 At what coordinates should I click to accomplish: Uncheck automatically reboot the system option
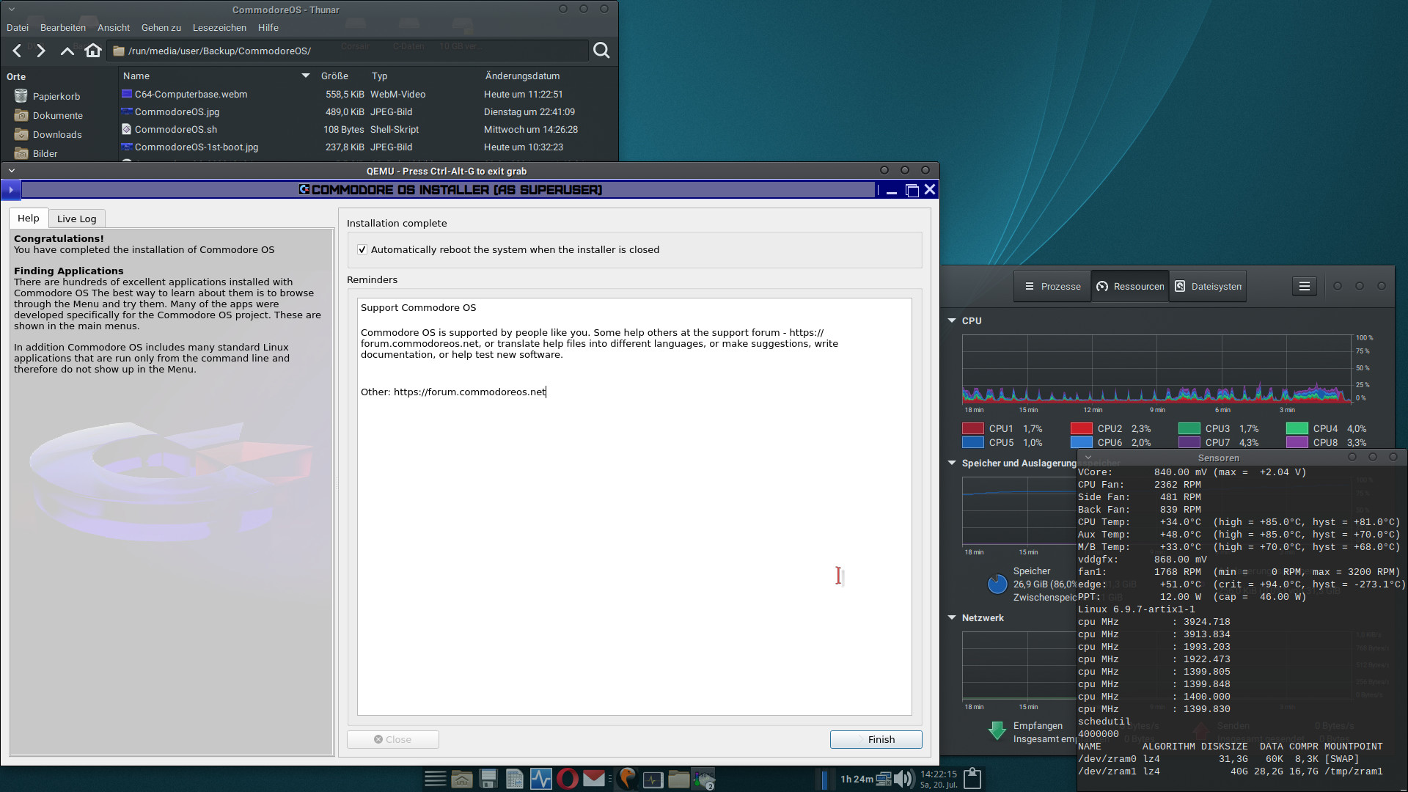coord(362,250)
